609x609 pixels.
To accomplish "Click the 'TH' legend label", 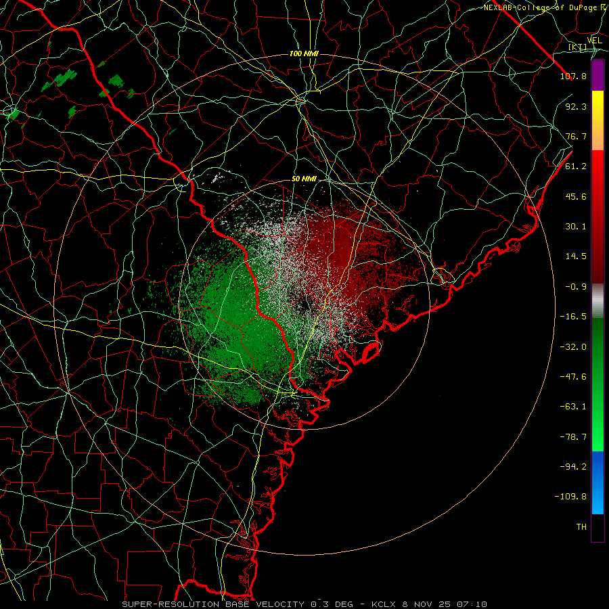I will [581, 527].
